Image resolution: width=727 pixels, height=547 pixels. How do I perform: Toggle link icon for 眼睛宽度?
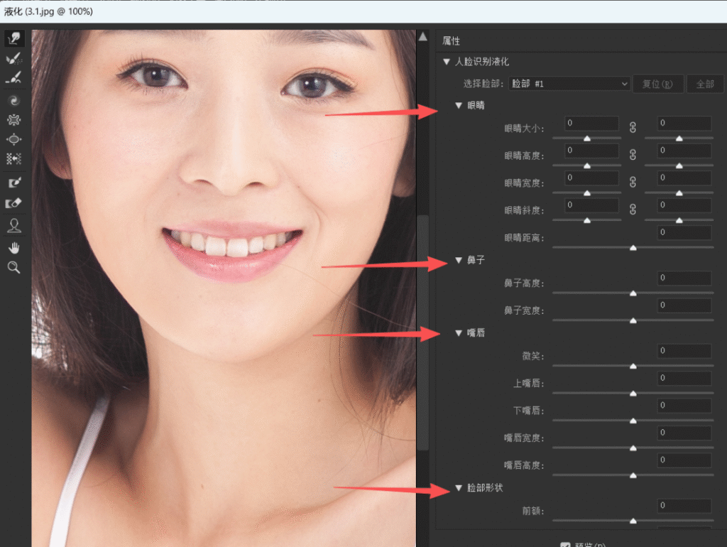(x=633, y=183)
